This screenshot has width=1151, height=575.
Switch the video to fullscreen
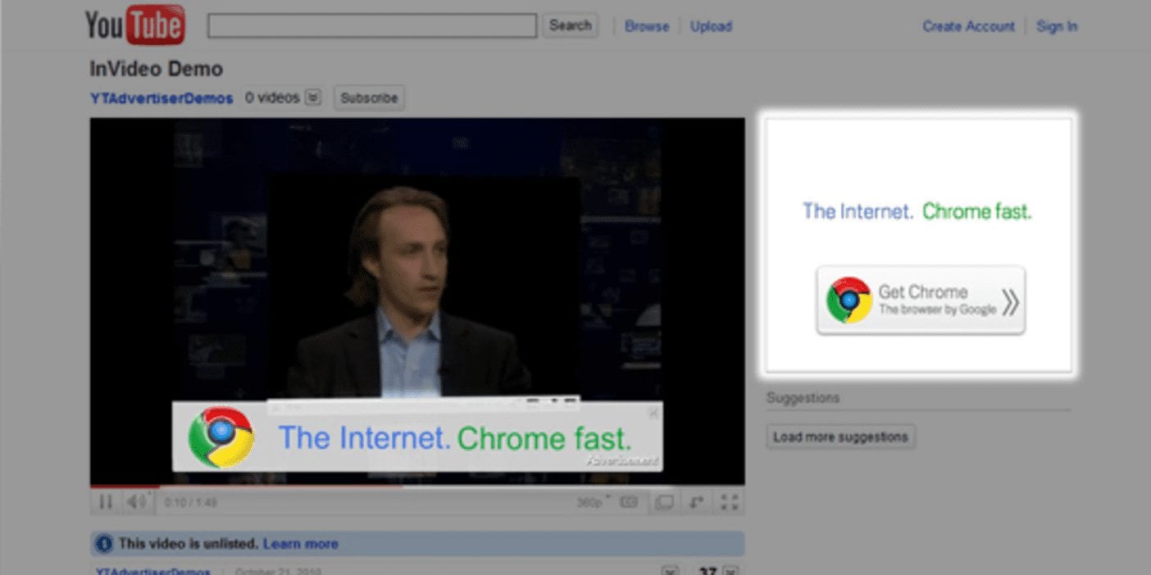(730, 502)
